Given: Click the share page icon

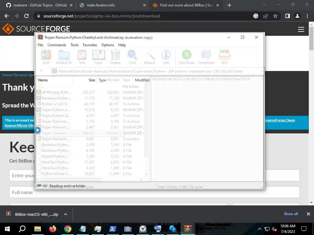Looking at the screenshot, I should [x=266, y=16].
